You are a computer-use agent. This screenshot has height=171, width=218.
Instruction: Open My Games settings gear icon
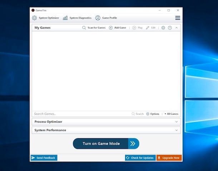[x=163, y=27]
